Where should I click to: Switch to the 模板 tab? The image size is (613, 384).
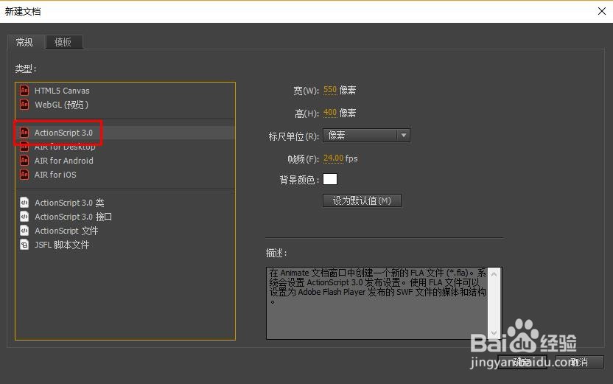pyautogui.click(x=64, y=42)
